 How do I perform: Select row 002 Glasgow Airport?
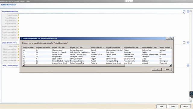tap(97, 50)
